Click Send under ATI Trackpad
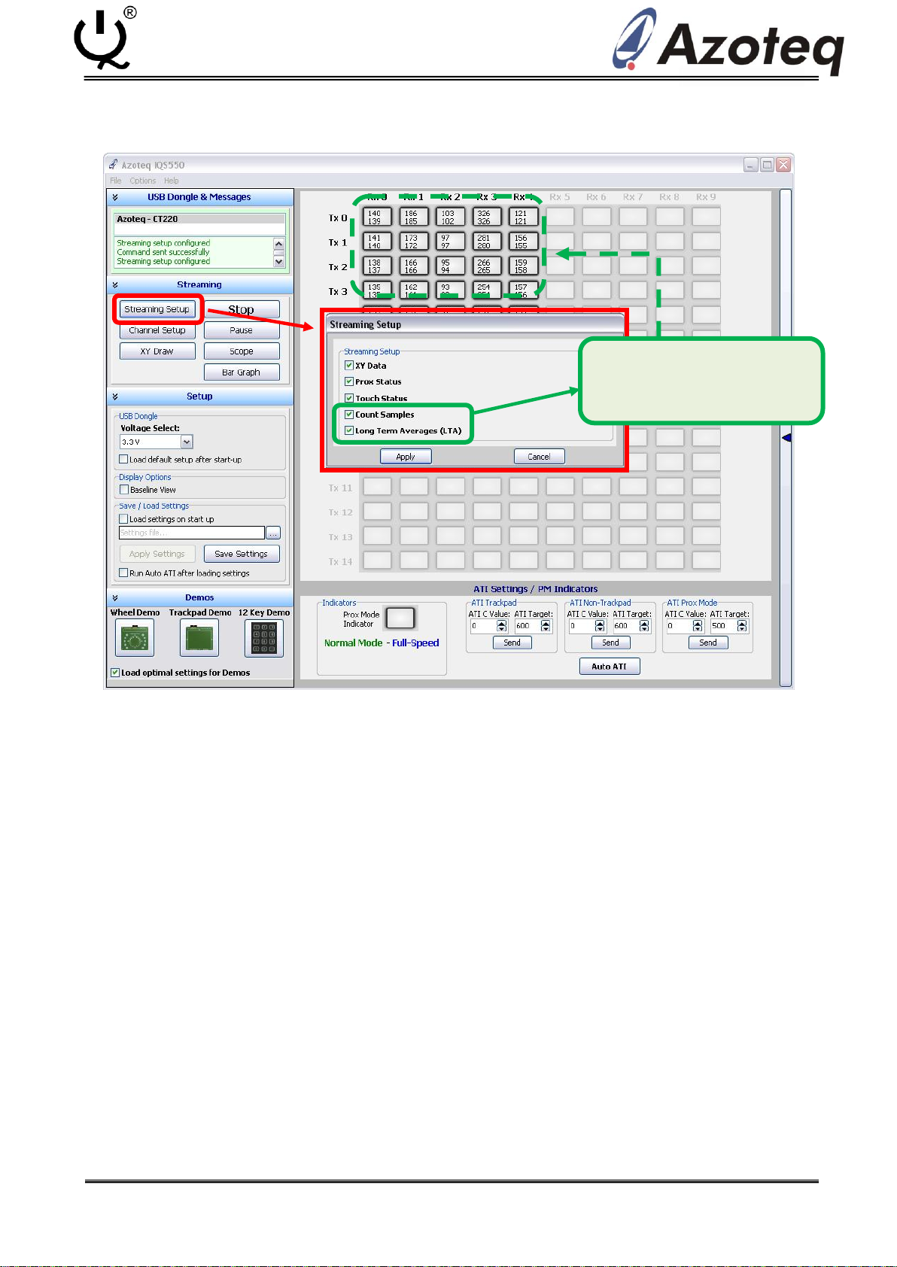 click(x=512, y=643)
